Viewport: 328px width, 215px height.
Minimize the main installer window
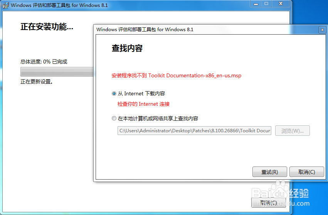tap(256, 4)
